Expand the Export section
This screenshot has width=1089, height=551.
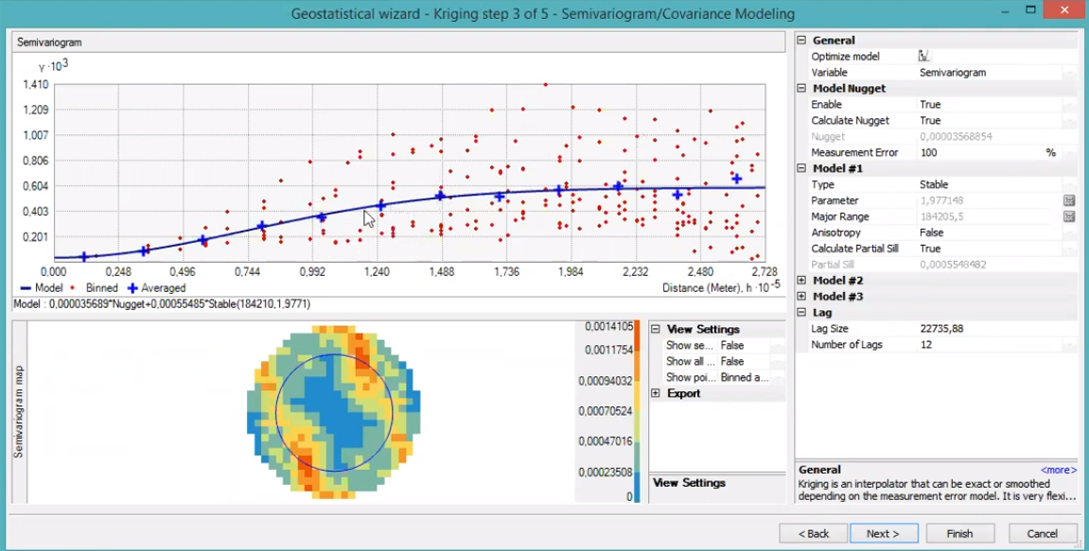(656, 393)
